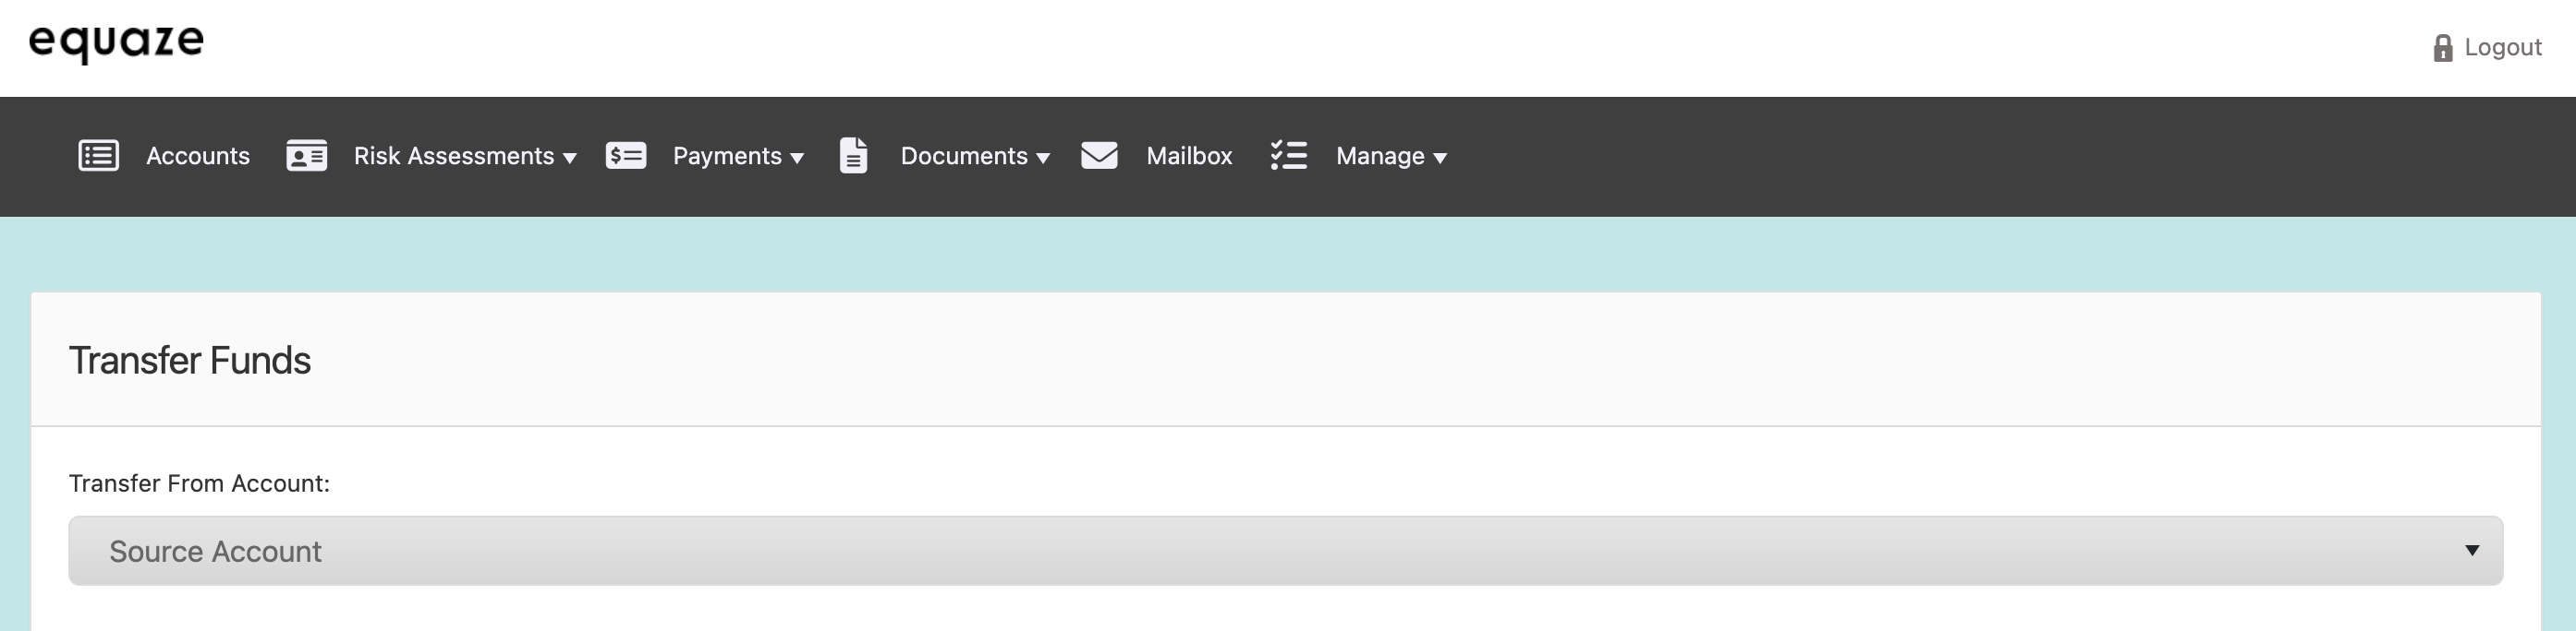Open the Source Account select box
Image resolution: width=2576 pixels, height=631 pixels.
(x=1285, y=551)
